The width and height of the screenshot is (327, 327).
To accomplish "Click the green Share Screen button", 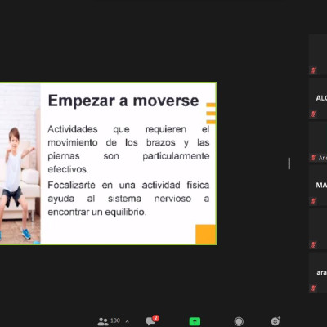I will (x=195, y=321).
